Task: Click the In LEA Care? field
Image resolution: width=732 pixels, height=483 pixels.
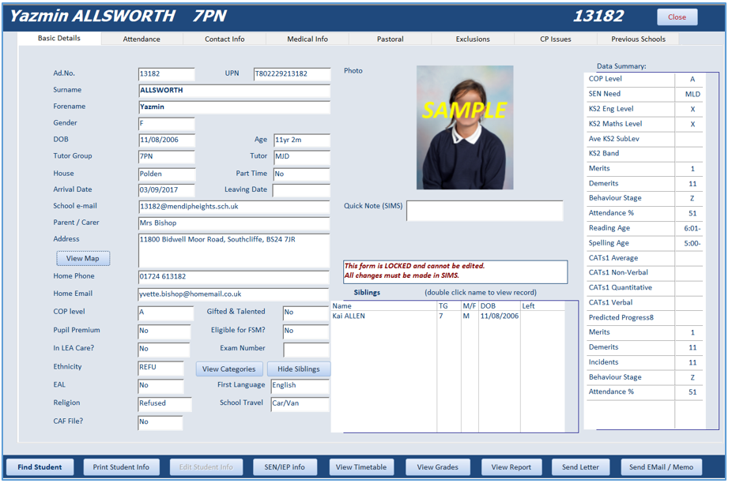Action: (164, 349)
